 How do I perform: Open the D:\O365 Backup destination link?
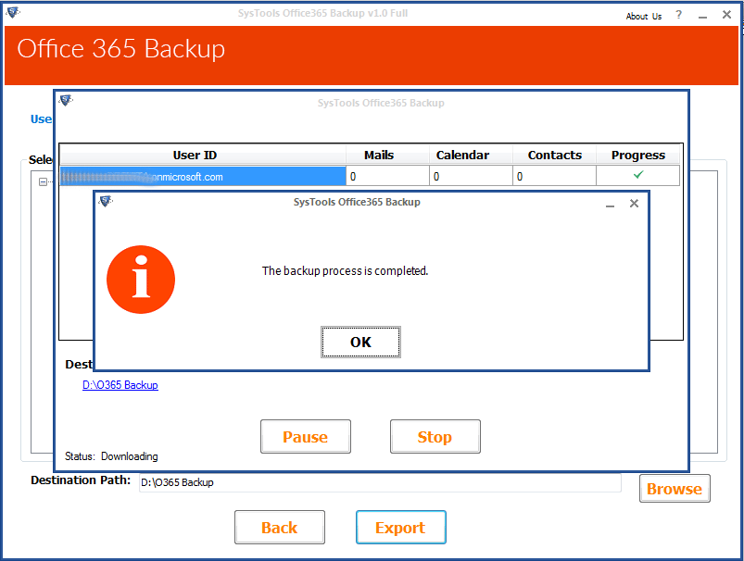[x=120, y=385]
